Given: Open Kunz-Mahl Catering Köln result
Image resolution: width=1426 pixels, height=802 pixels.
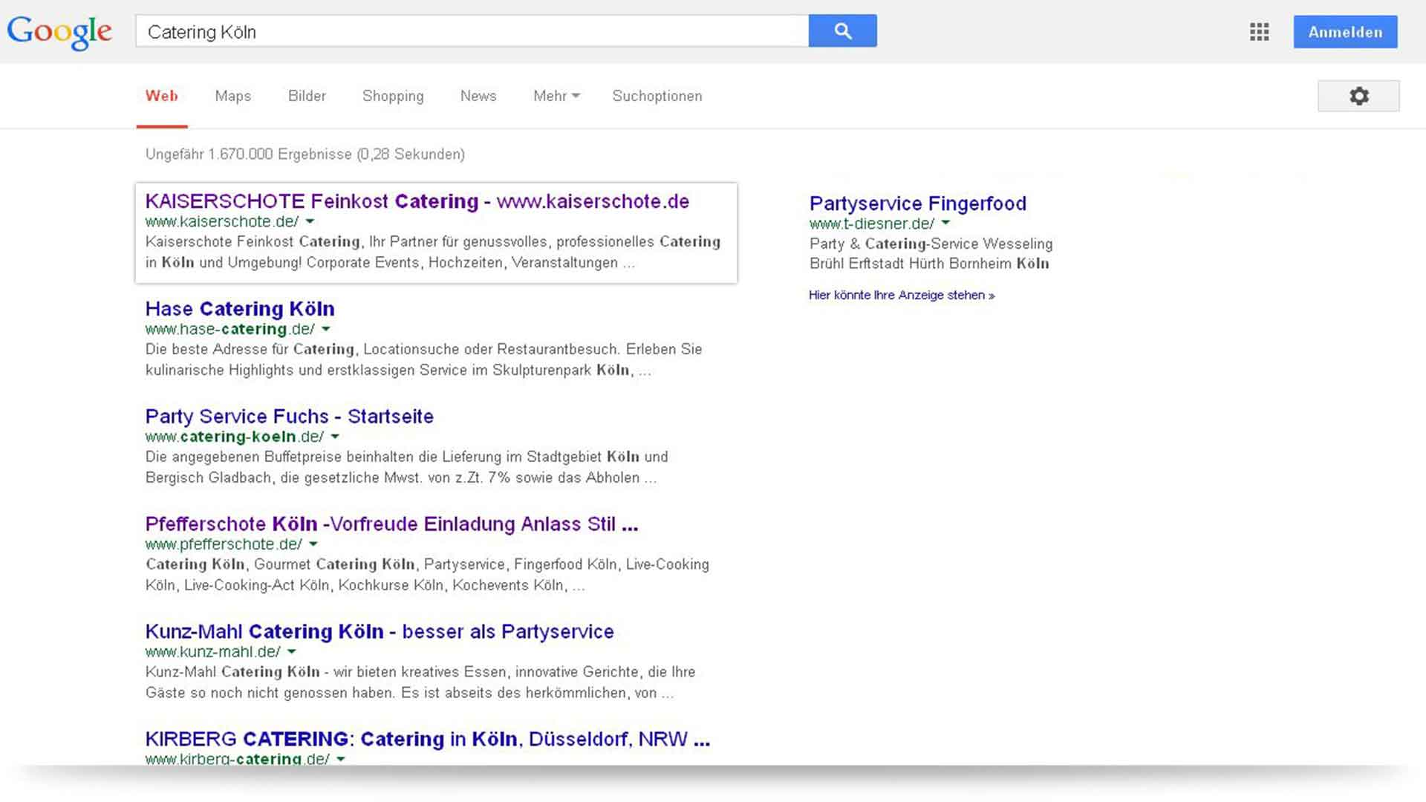Looking at the screenshot, I should pos(380,632).
